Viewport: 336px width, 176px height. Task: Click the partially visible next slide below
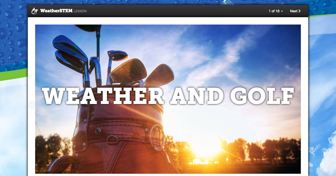point(168,175)
